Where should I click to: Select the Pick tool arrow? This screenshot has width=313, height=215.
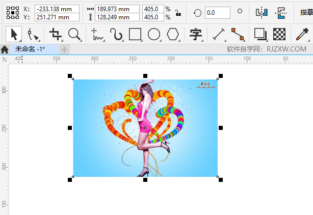click(x=14, y=34)
